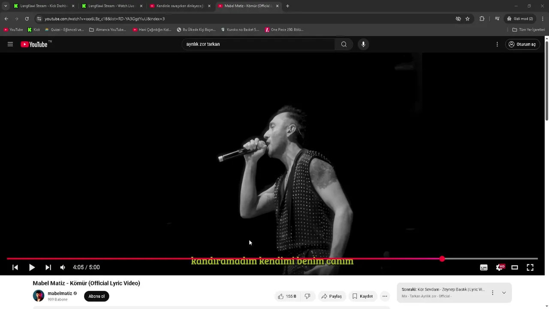Open the Bu Ülkede Kişi Başın... bookmark
The height and width of the screenshot is (309, 549).
point(196,30)
